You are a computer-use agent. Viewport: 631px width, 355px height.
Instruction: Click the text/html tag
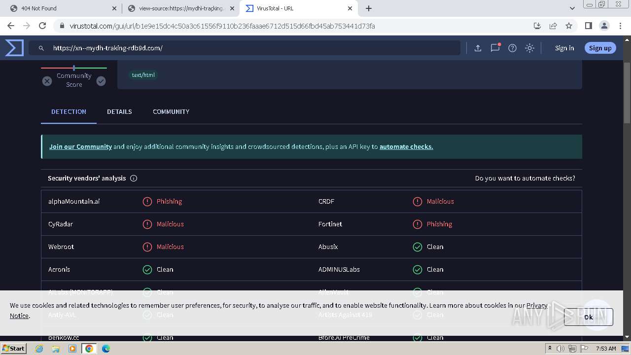pos(143,75)
